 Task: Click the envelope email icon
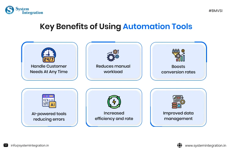click(6, 146)
